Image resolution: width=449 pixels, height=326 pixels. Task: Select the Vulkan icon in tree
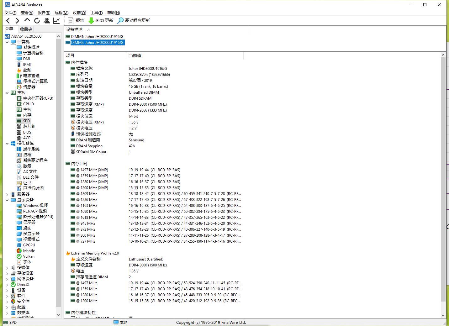click(19, 256)
